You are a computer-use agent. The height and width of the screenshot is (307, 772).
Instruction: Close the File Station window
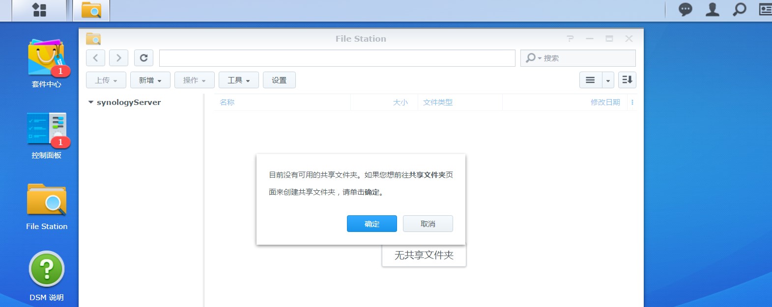(629, 38)
